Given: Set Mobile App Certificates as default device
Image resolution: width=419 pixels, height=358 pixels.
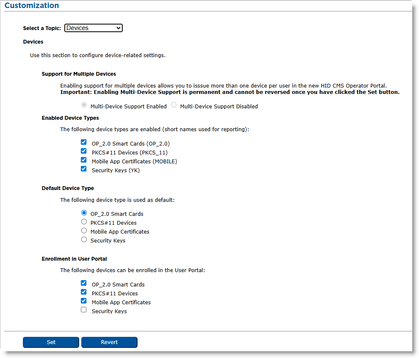Looking at the screenshot, I should [84, 231].
